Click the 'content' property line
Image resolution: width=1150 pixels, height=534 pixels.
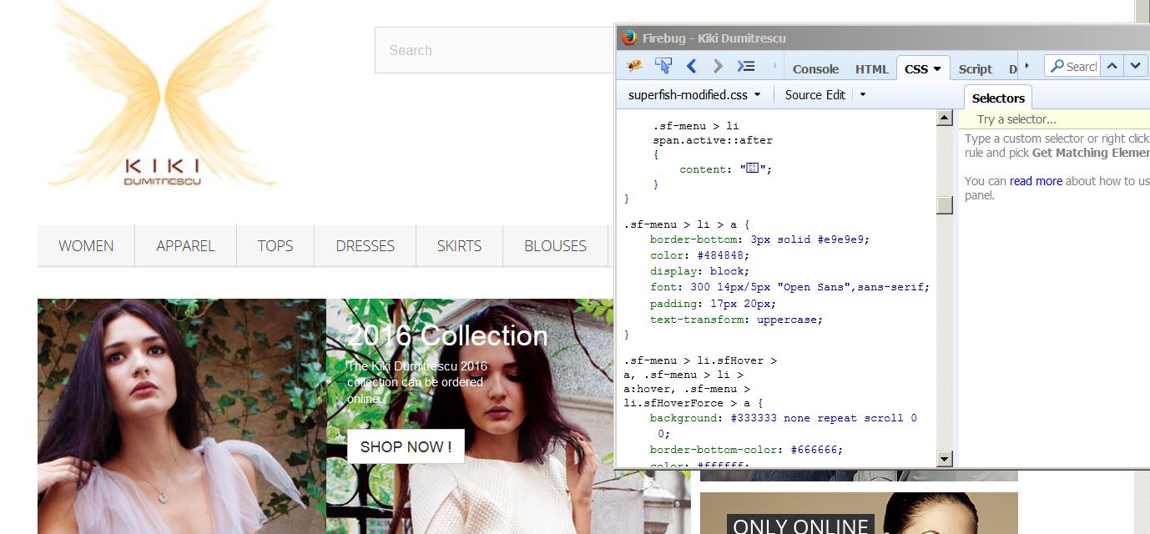(726, 169)
